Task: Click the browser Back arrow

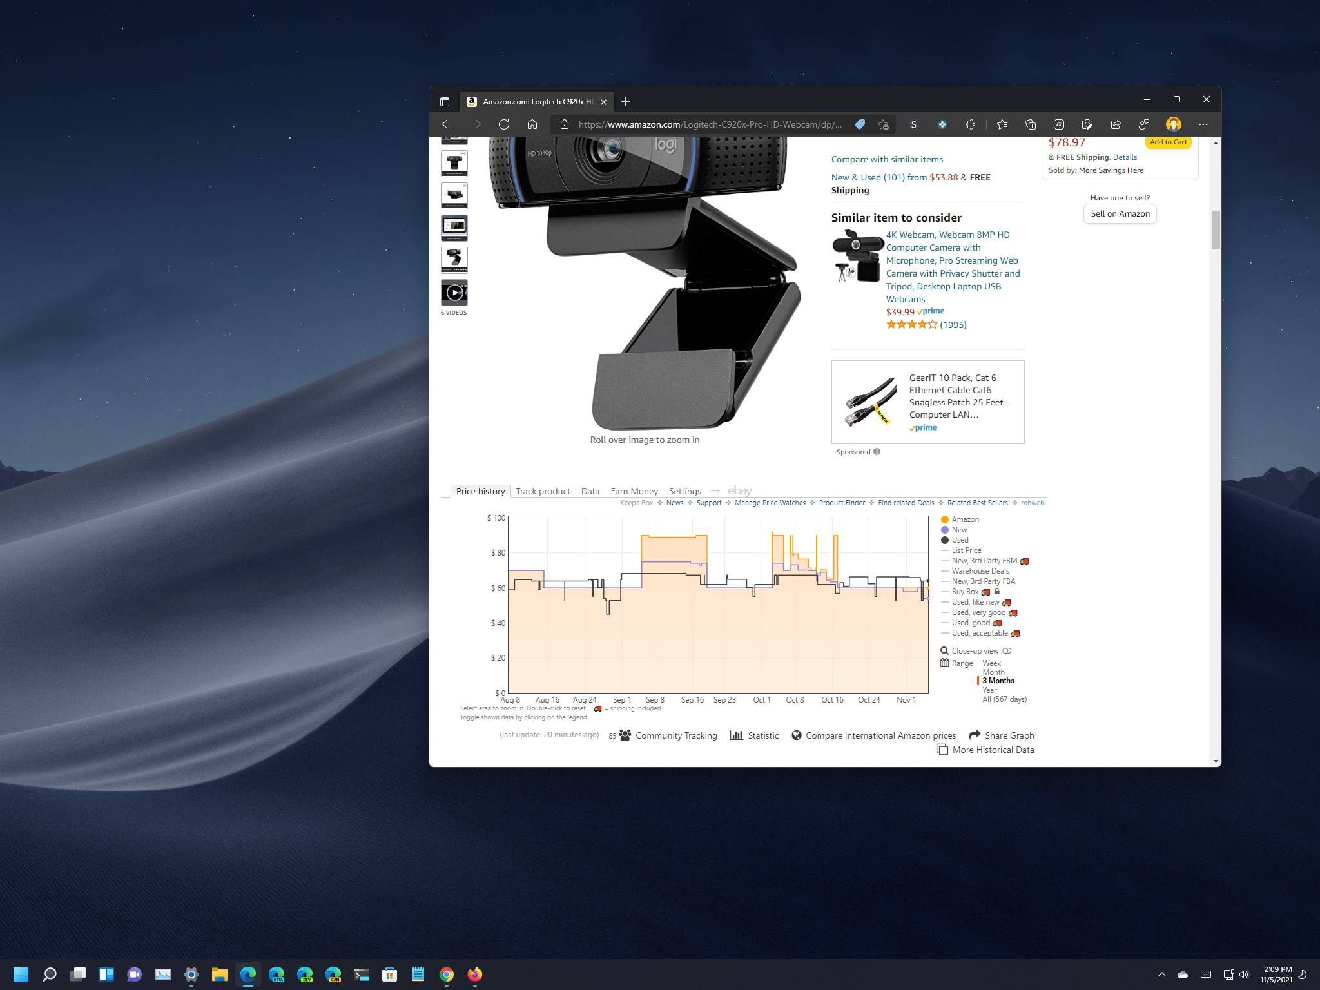Action: tap(447, 124)
